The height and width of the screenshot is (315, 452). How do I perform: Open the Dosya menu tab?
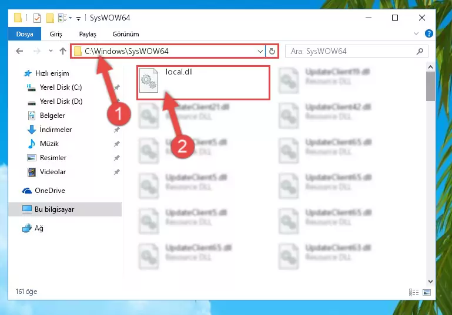click(x=25, y=34)
